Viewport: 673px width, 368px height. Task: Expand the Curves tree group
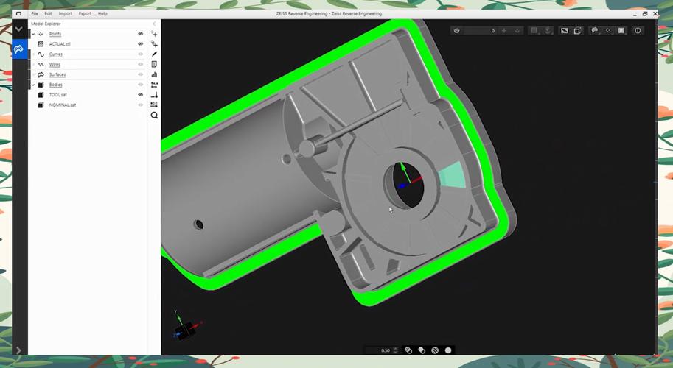coord(33,54)
